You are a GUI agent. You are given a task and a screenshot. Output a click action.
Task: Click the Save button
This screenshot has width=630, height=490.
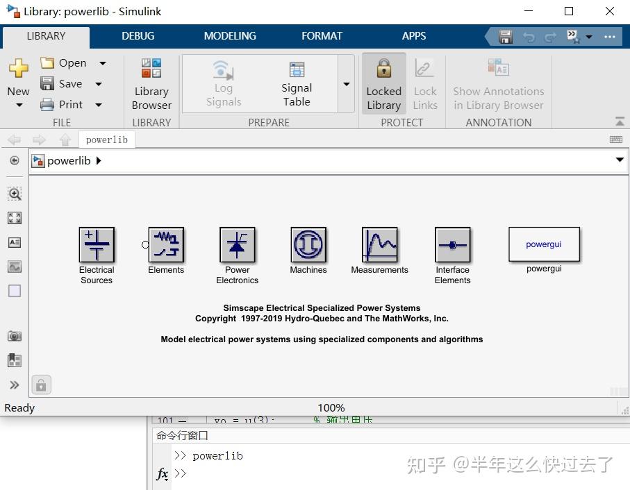click(61, 84)
